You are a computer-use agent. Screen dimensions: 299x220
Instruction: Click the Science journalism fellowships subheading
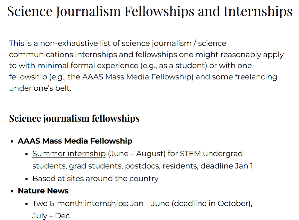pyautogui.click(x=74, y=118)
